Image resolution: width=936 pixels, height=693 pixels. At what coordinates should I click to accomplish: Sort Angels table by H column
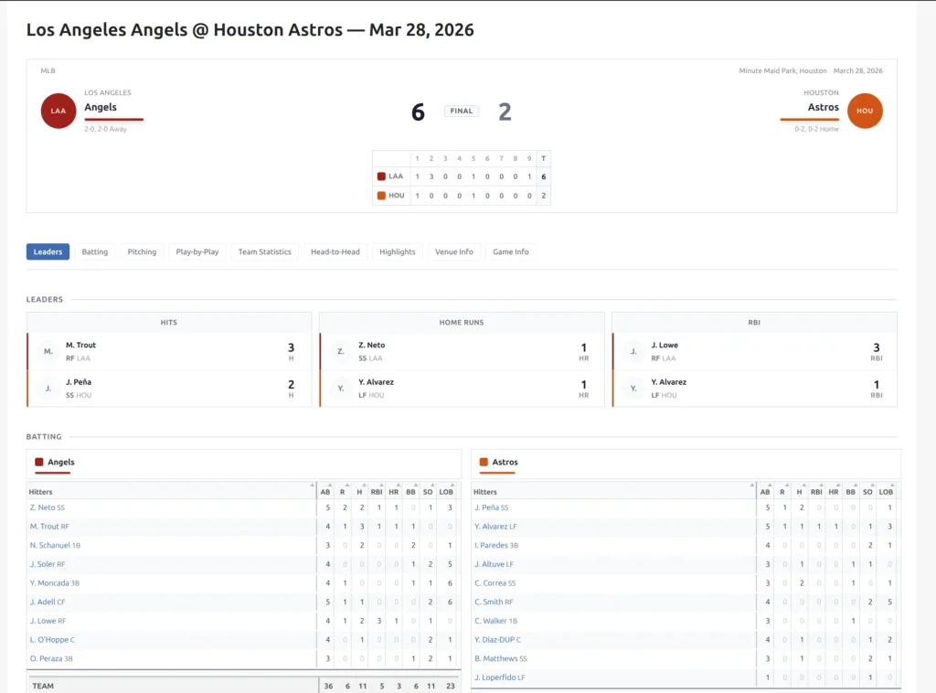coord(359,492)
